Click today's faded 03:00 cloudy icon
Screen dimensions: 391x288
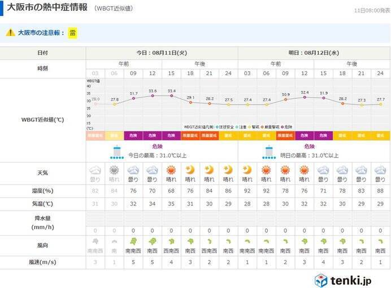pyautogui.click(x=95, y=170)
